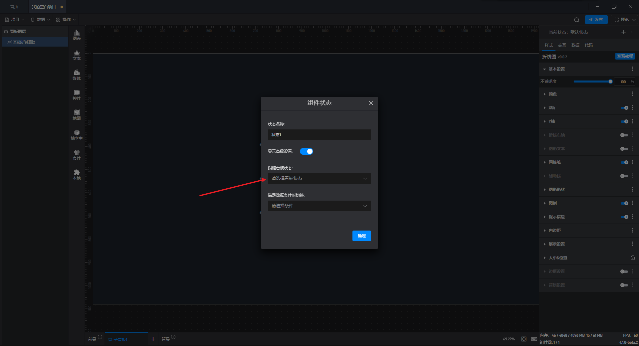Open 请选择看板状态 dropdown

coord(319,179)
